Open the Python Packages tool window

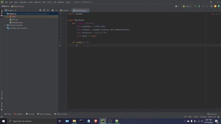tap(44, 114)
